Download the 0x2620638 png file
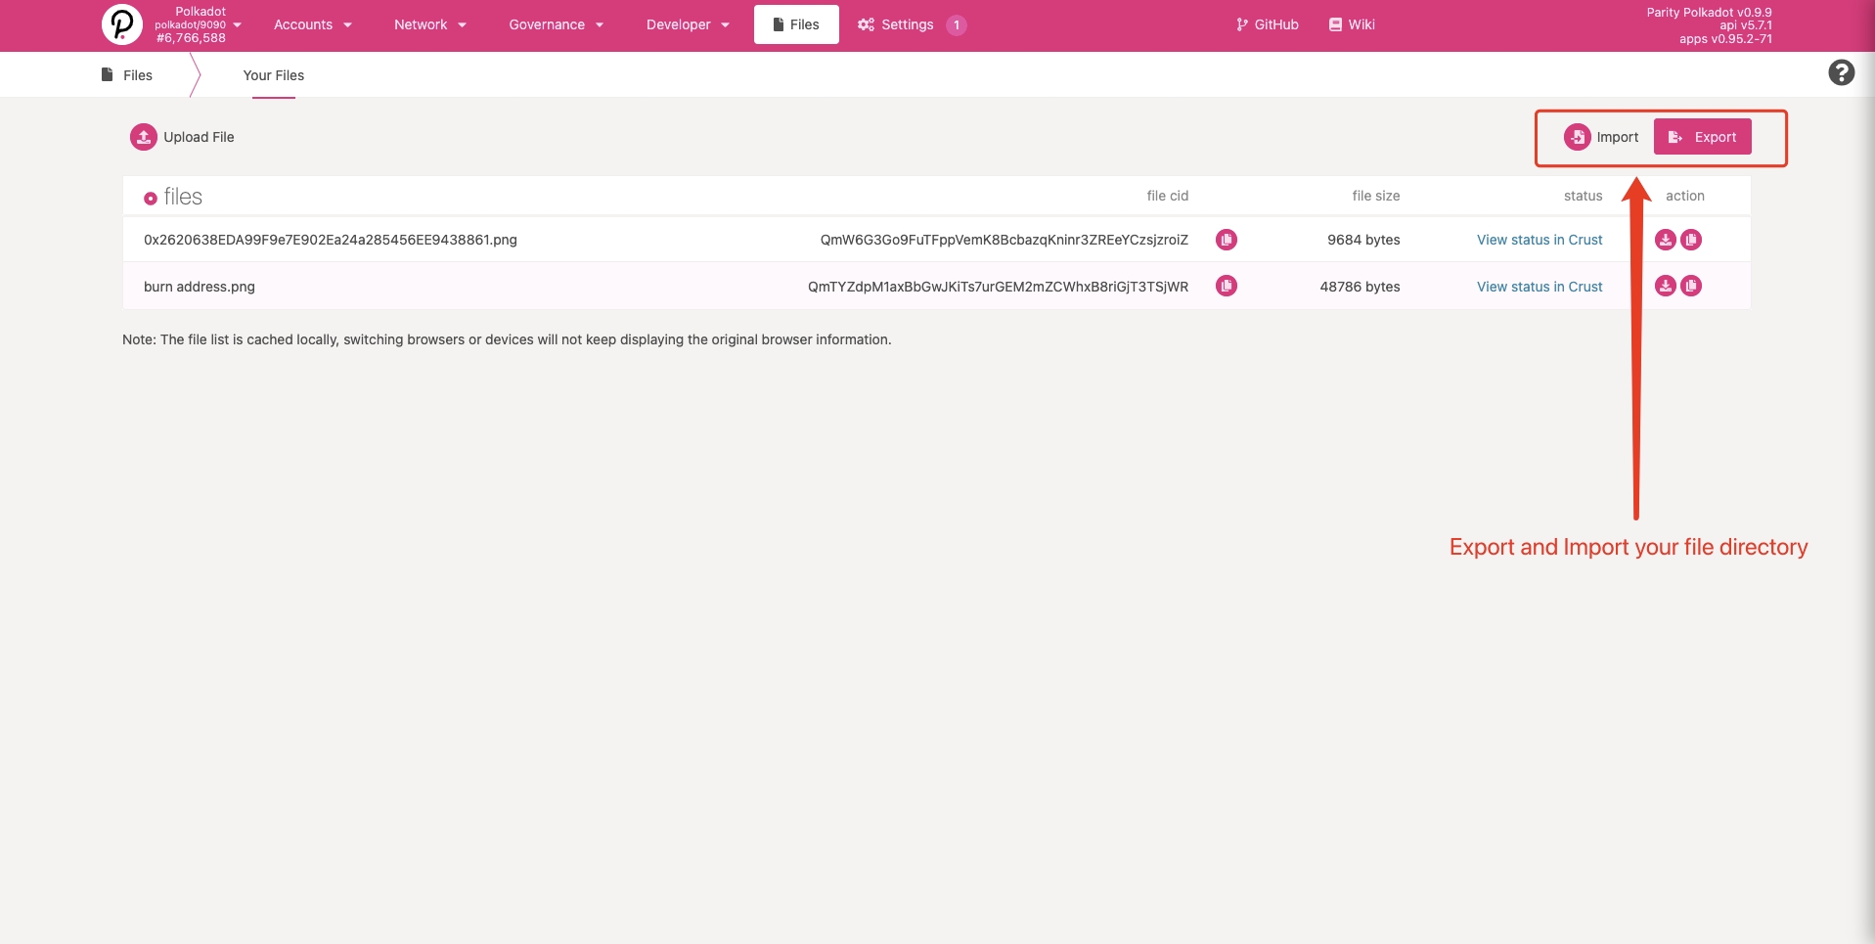The height and width of the screenshot is (944, 1875). 1665,240
